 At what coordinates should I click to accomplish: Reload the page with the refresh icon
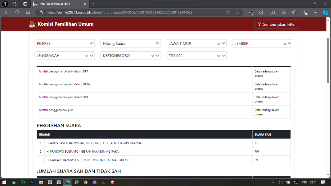(17, 12)
